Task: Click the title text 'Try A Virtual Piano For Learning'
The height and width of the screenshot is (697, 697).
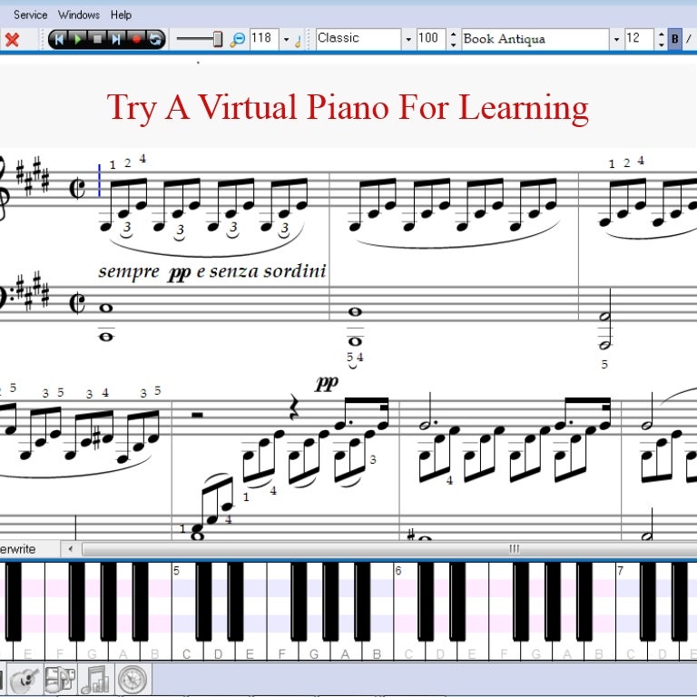Action: pyautogui.click(x=348, y=108)
